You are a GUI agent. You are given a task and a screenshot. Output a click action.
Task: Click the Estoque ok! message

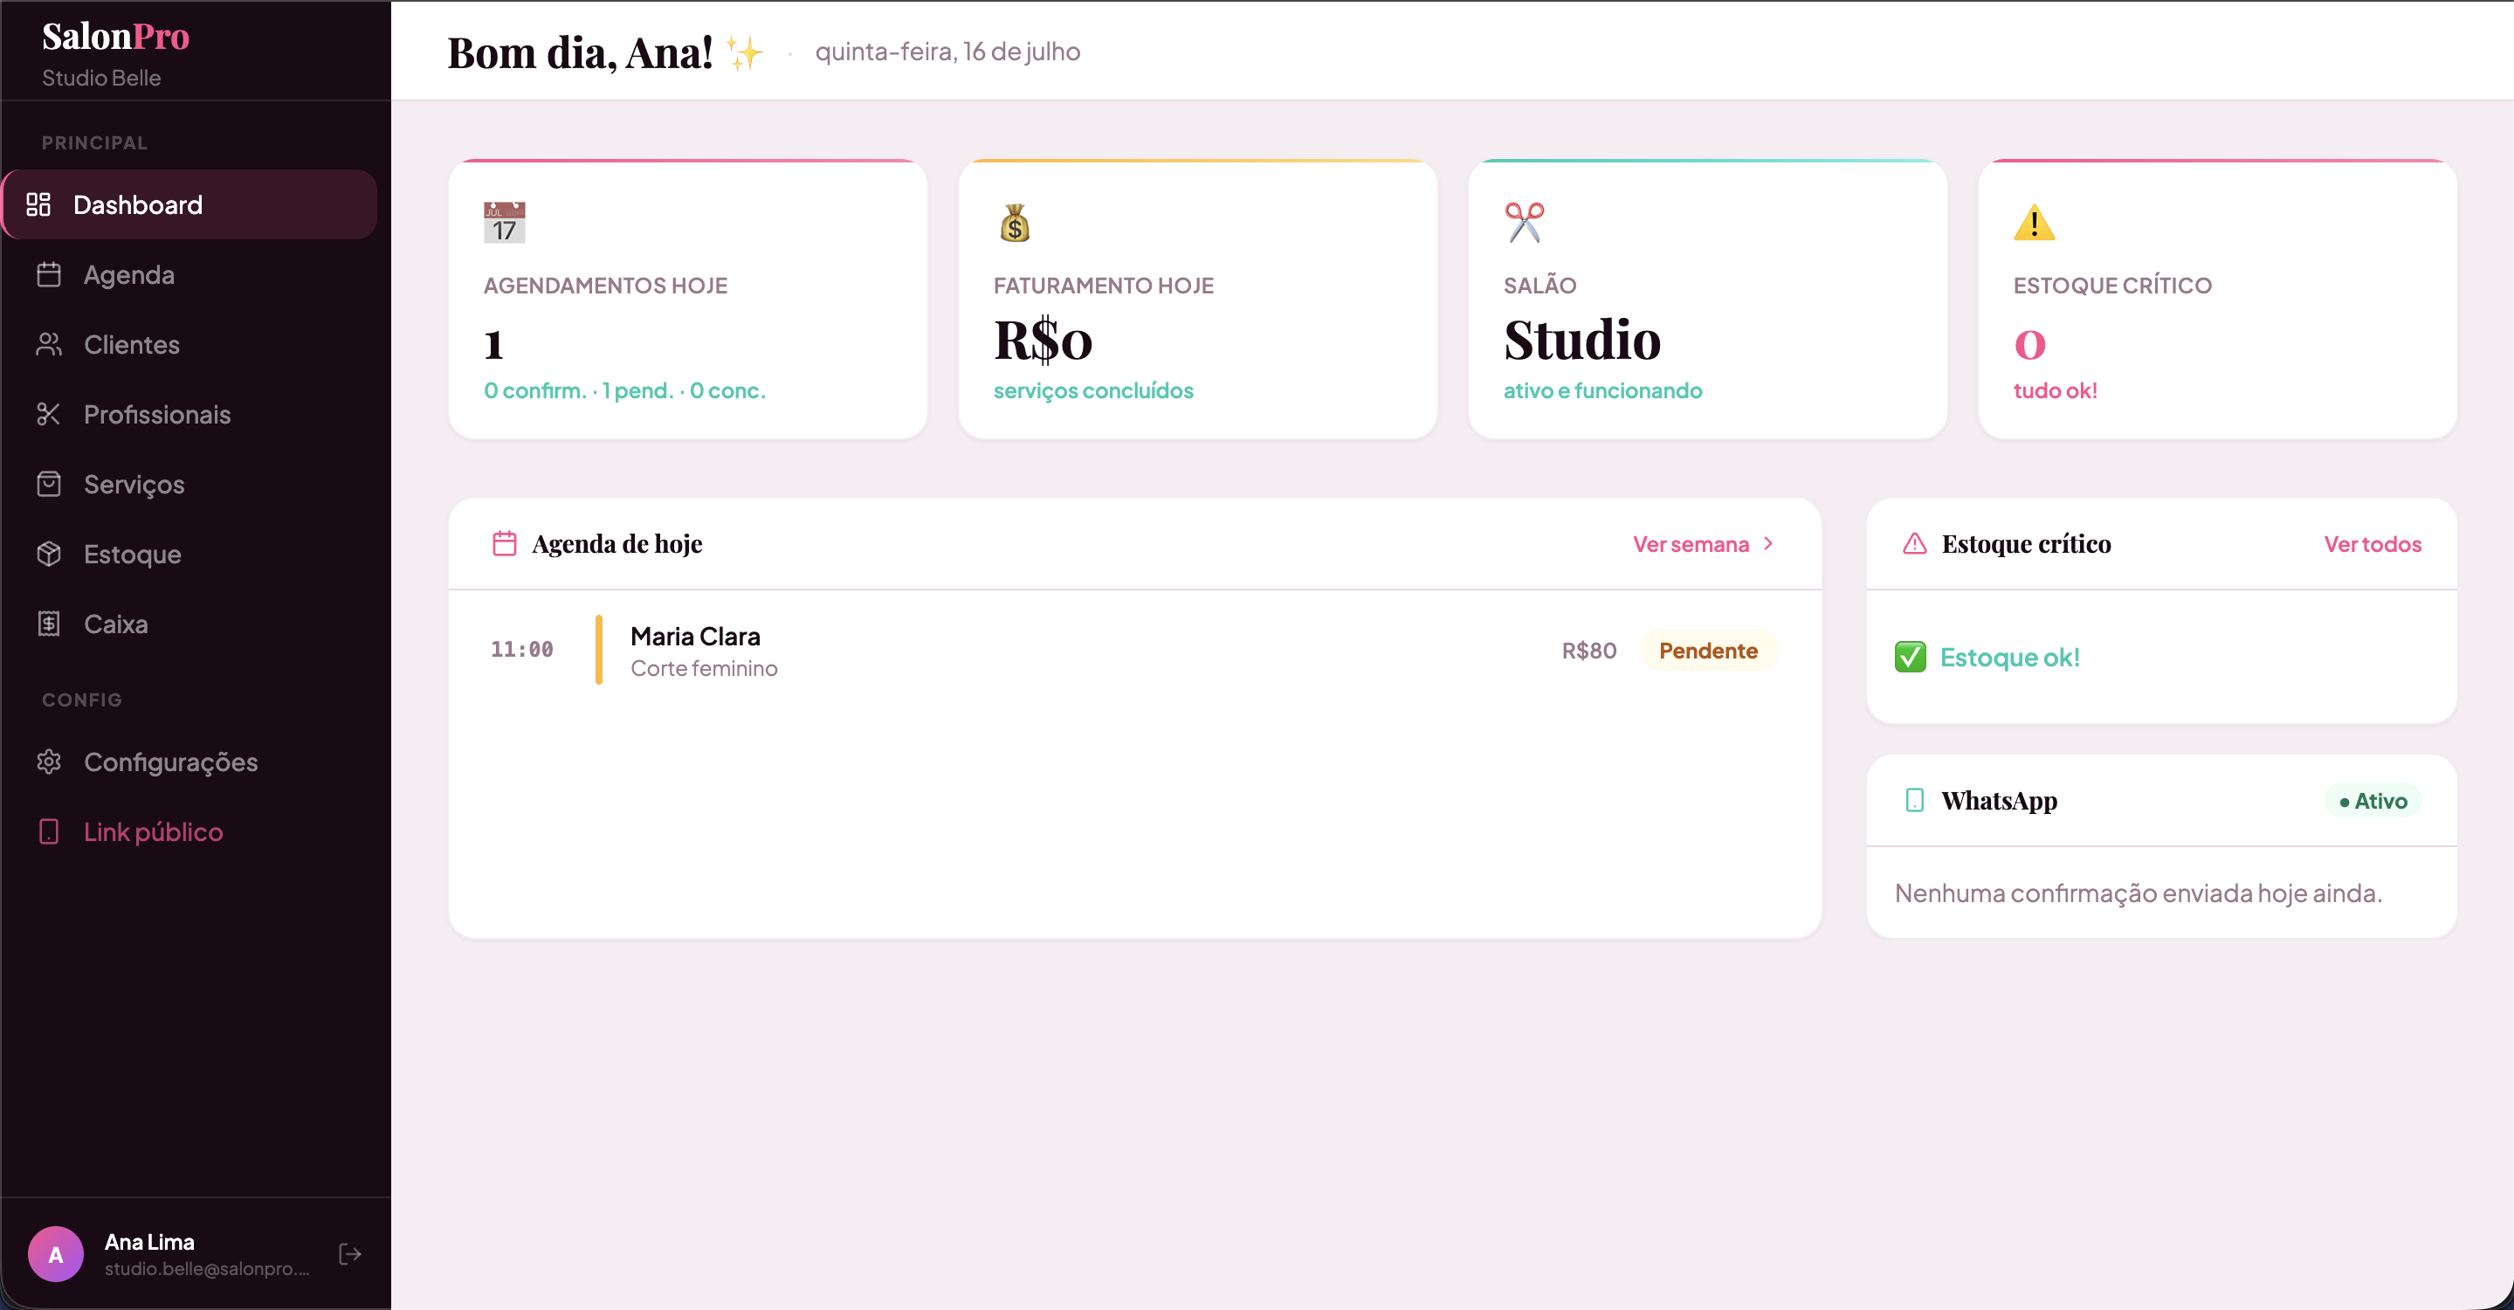click(x=2009, y=657)
